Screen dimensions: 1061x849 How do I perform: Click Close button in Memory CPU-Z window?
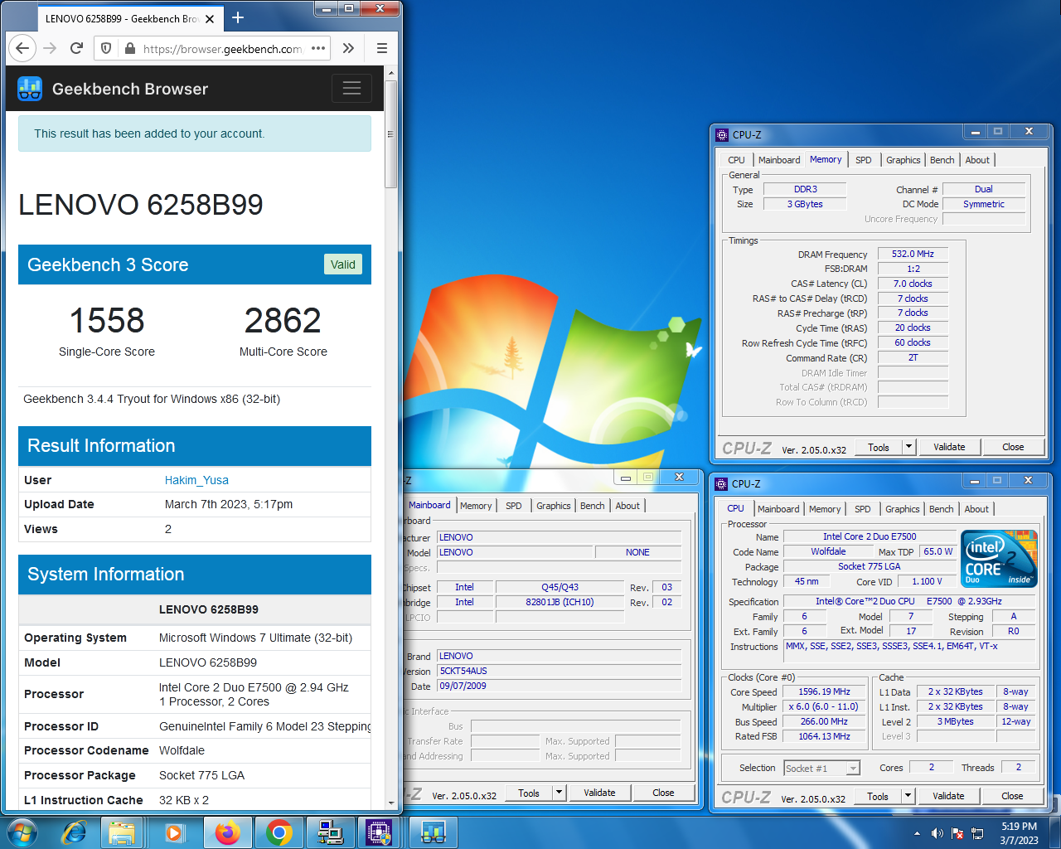point(1013,447)
